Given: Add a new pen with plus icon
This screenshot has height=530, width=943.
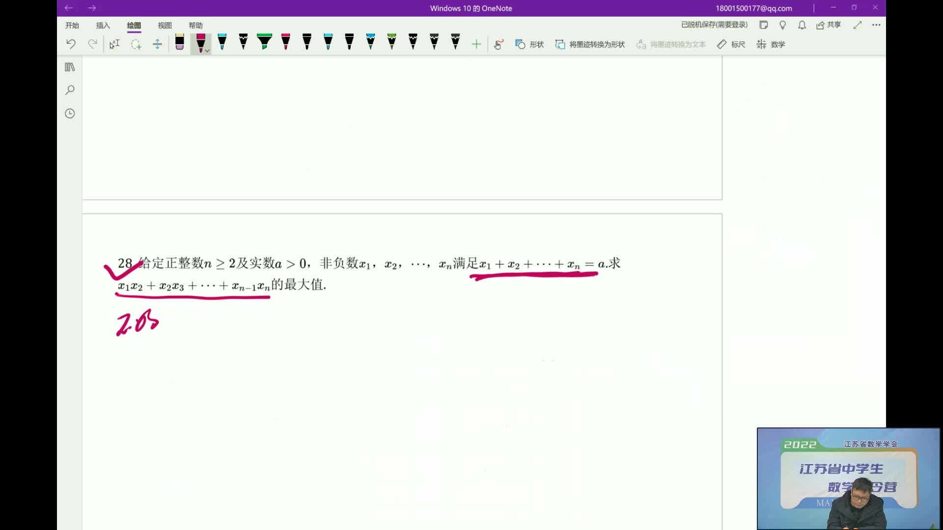Looking at the screenshot, I should tap(476, 44).
